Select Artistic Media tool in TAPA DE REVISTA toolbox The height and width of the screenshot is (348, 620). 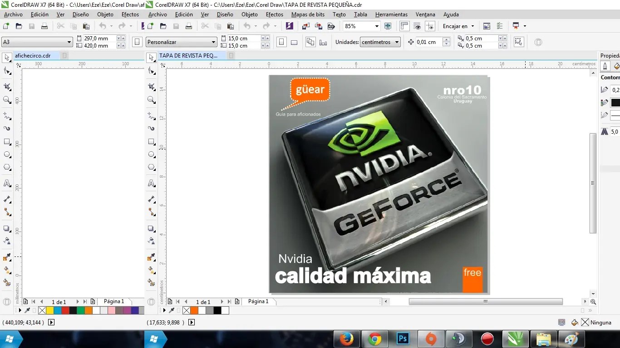point(152,129)
